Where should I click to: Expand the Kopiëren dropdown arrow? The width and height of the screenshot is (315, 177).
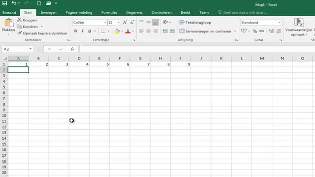[x=41, y=27]
